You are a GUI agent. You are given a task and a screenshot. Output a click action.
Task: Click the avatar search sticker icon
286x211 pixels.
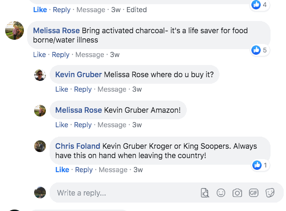(205, 193)
